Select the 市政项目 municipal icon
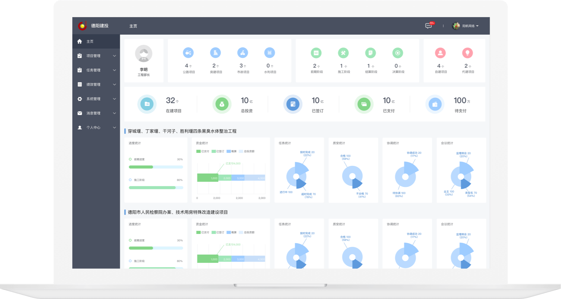This screenshot has height=299, width=561. (243, 53)
